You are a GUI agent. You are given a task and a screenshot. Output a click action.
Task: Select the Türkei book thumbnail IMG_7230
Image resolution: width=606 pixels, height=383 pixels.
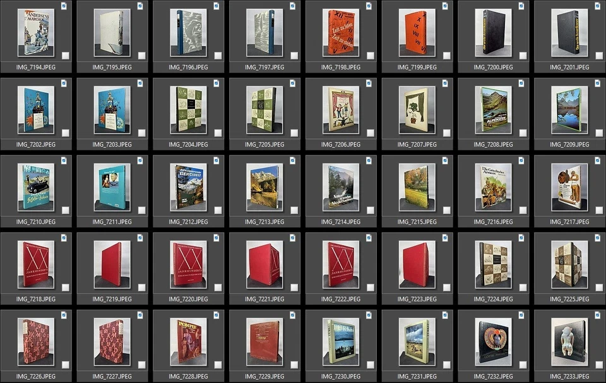341,343
